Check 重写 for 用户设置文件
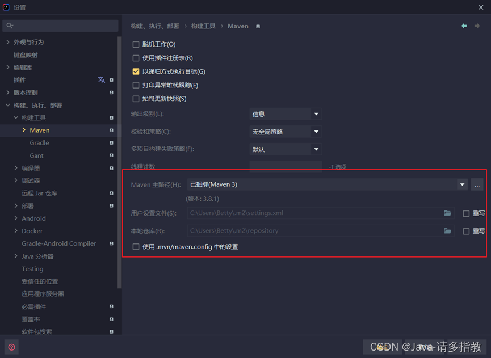491x358 pixels. point(466,213)
